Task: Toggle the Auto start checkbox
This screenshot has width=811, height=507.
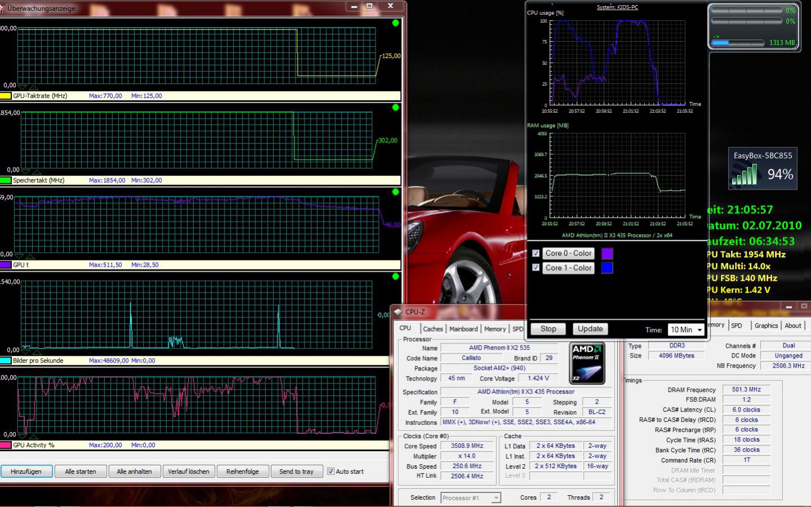Action: [331, 471]
